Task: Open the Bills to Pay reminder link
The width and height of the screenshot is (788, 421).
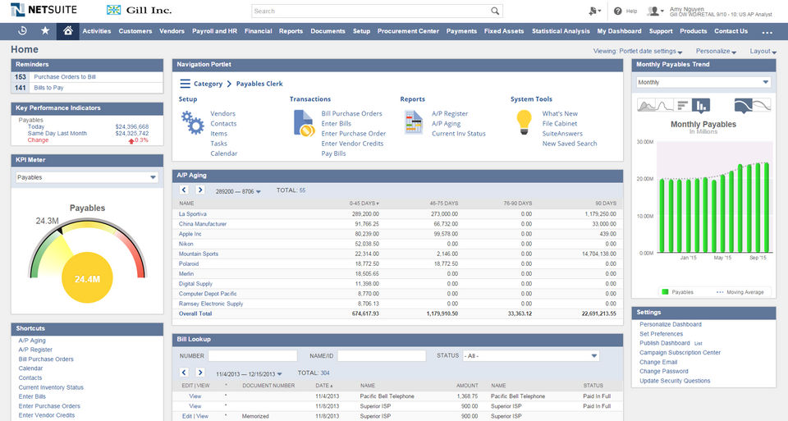Action: [x=48, y=87]
